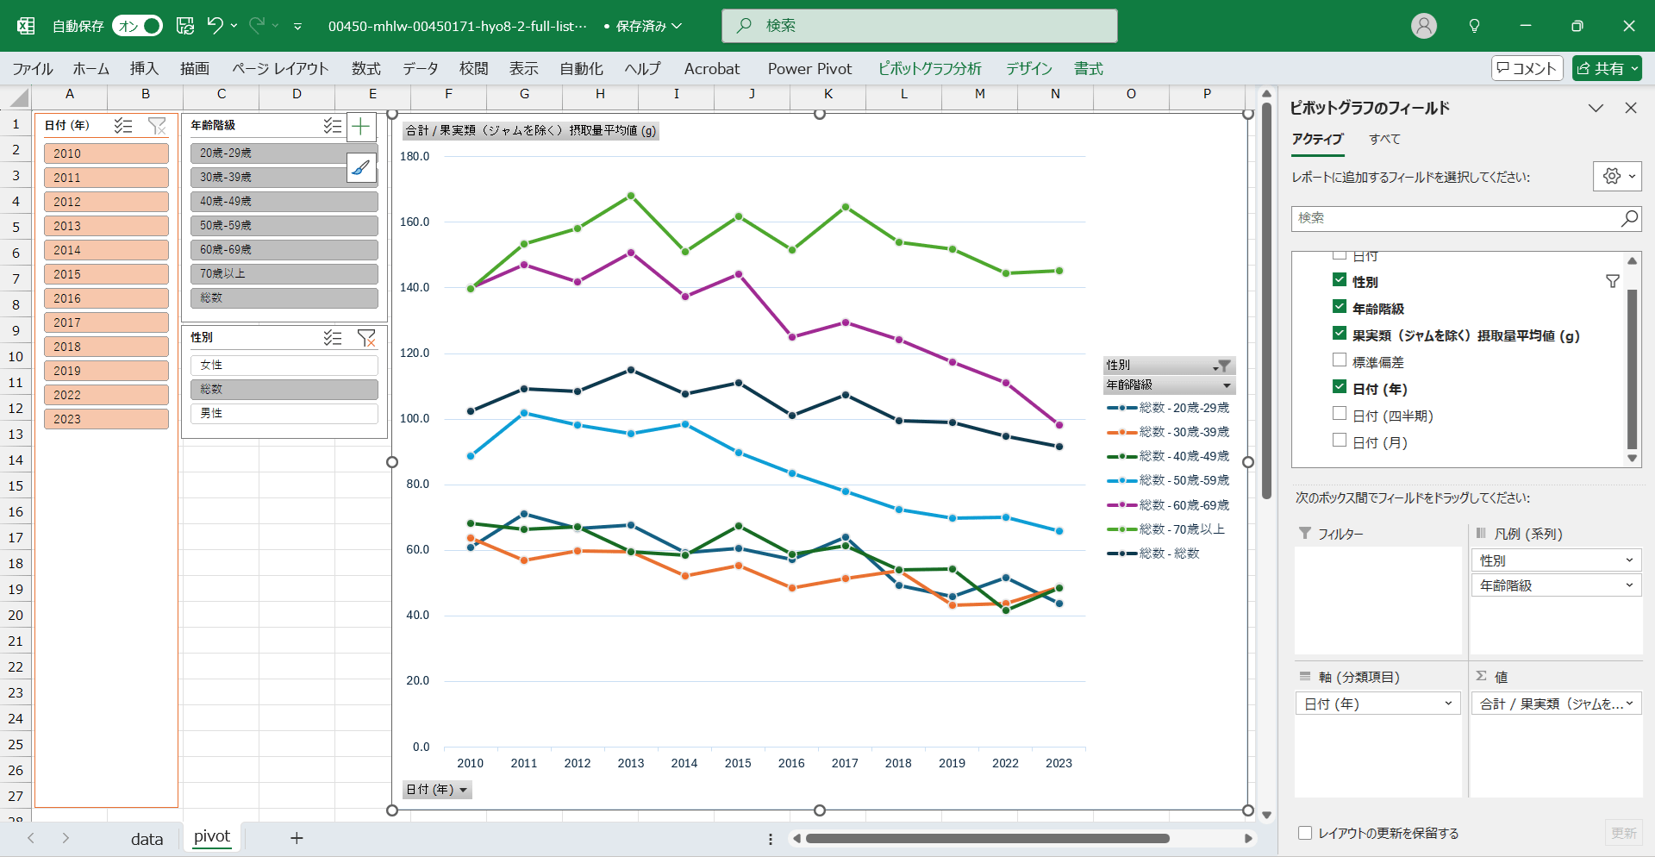Expand 年齢階級 legend field dropdown in panel
The image size is (1655, 857).
[1628, 585]
